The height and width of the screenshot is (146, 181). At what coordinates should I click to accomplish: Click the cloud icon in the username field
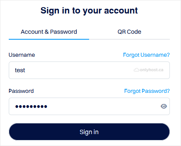coord(136,70)
